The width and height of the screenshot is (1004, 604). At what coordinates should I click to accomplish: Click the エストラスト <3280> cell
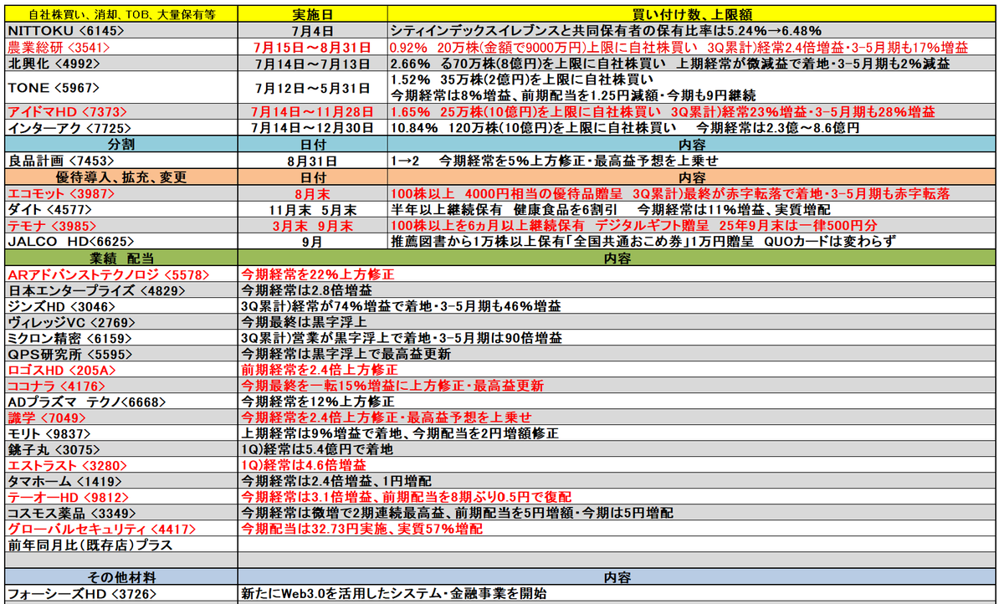pos(120,465)
